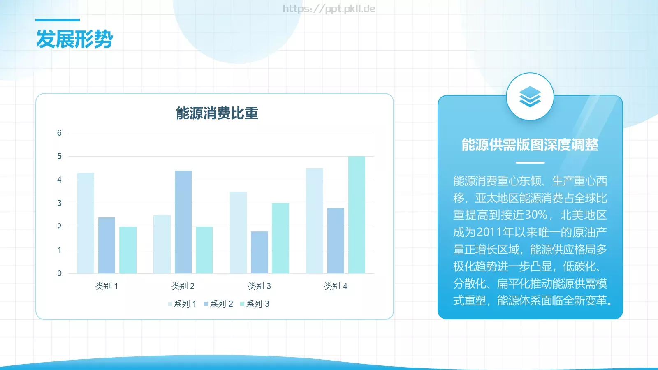Click the 系列 3 bar of 类别 1
Screen dimensions: 658x370
128,250
